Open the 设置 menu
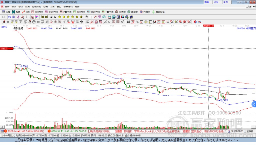Viewport: 256px width, 145px height. tap(45, 7)
